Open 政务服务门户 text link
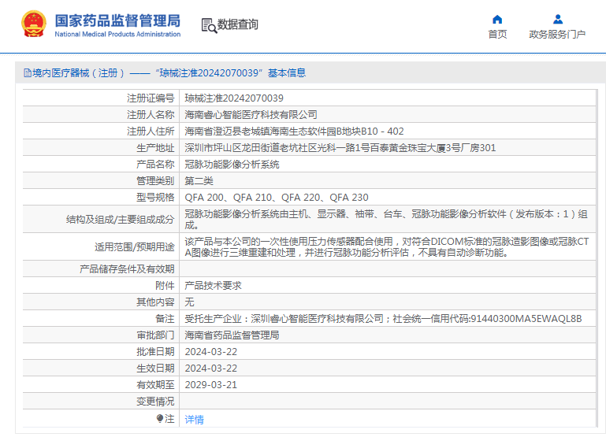The height and width of the screenshot is (437, 606). (557, 35)
